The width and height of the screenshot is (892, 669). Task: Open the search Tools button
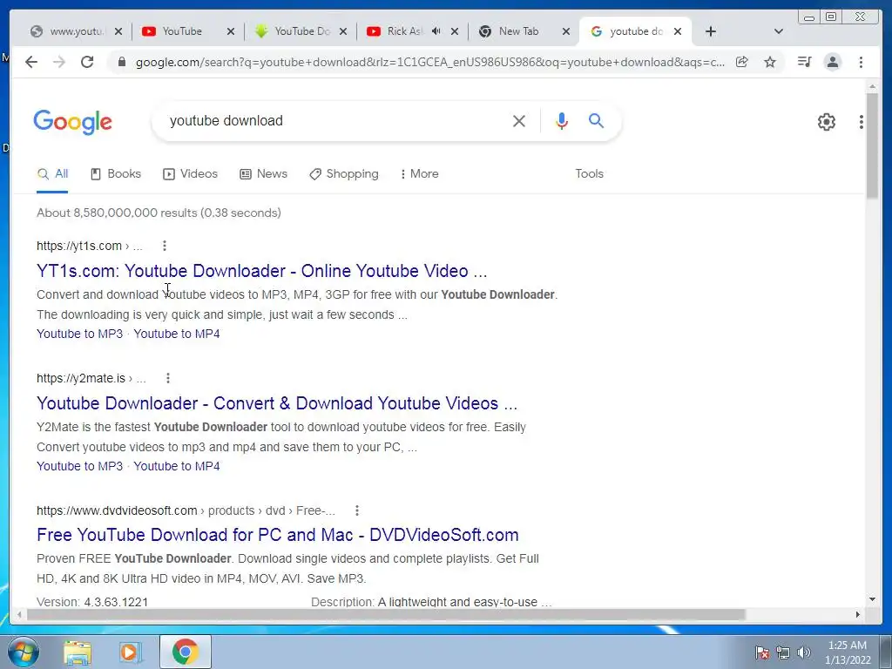click(x=589, y=173)
